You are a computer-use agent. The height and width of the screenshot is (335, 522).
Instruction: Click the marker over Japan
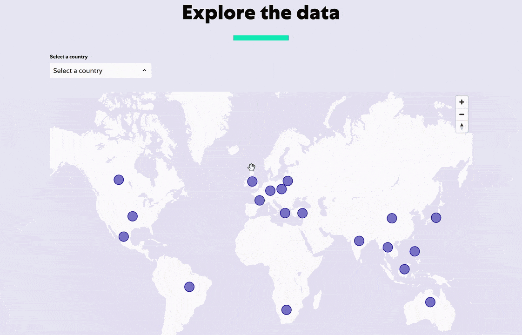click(436, 217)
